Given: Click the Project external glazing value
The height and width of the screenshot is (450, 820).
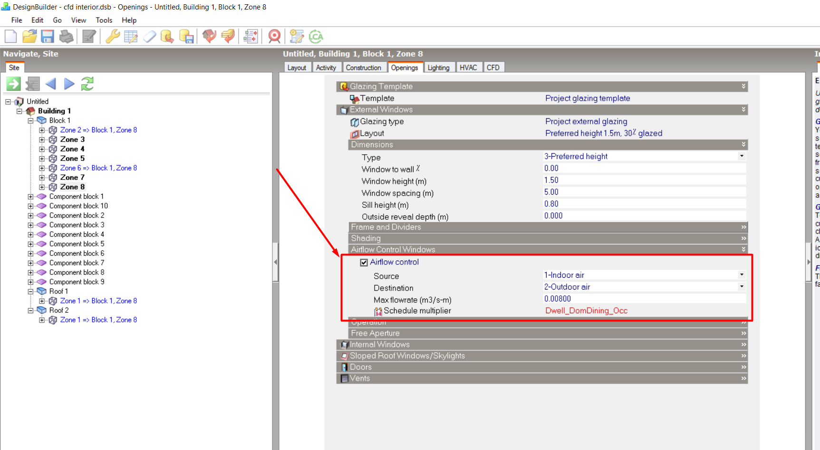Looking at the screenshot, I should [586, 122].
